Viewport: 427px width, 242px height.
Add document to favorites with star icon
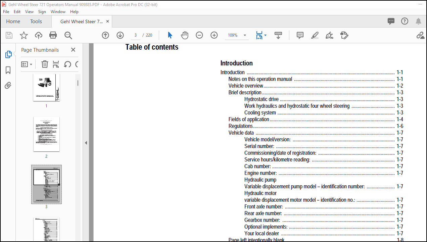coord(24,35)
